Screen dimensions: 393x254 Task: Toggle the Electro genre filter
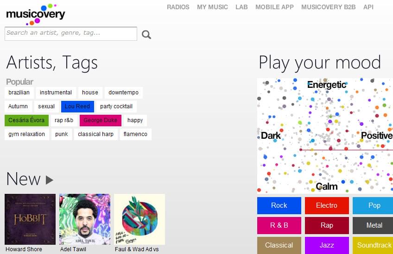tap(327, 205)
